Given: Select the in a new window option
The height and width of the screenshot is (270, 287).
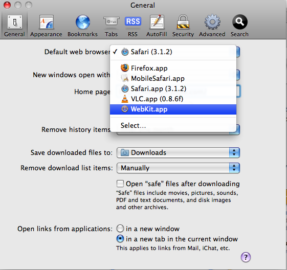Looking at the screenshot, I should 120,229.
